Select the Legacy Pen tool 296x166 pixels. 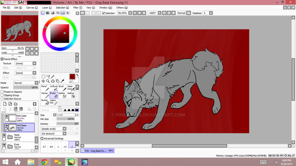pyautogui.click(x=54, y=102)
